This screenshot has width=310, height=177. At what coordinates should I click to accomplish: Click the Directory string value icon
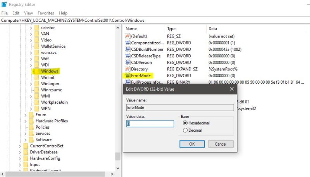(127, 69)
